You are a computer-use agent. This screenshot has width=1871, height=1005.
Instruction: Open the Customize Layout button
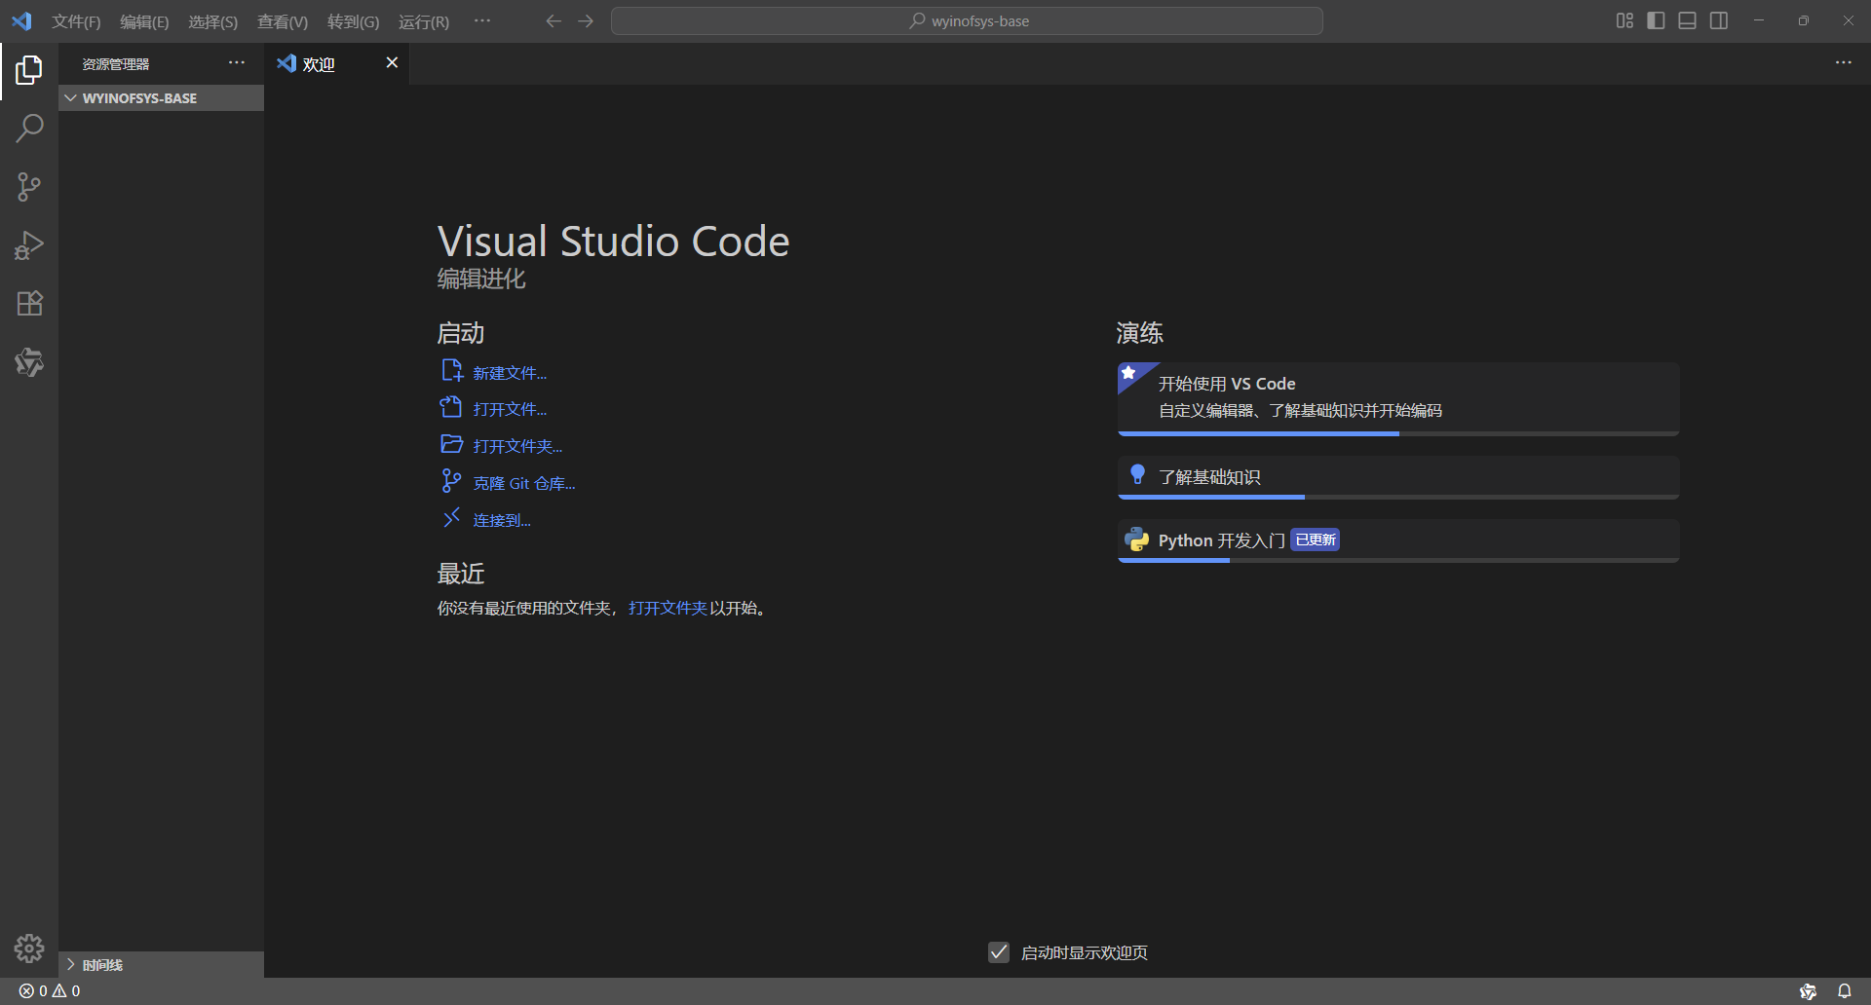tap(1624, 20)
